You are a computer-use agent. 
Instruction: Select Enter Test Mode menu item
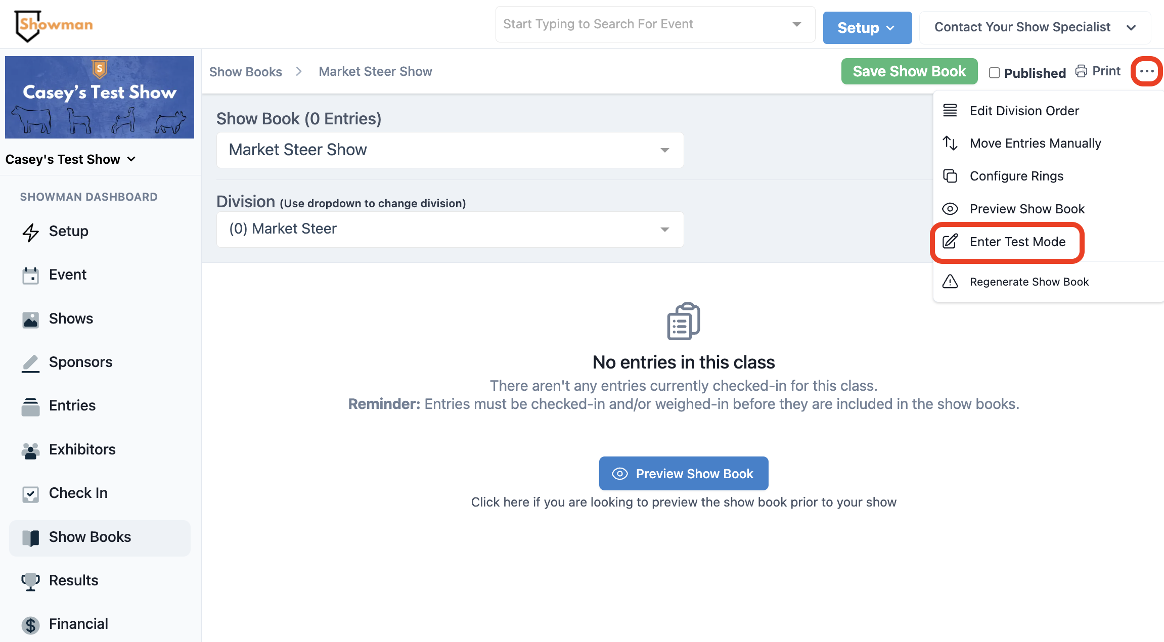pyautogui.click(x=1017, y=242)
